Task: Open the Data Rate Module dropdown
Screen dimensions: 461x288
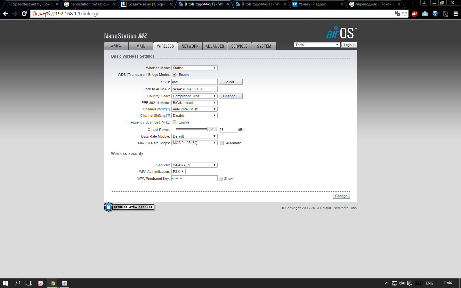Action: (x=194, y=136)
